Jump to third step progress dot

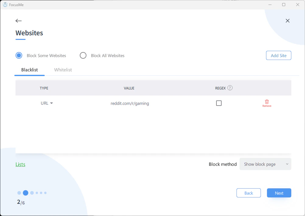[32, 193]
